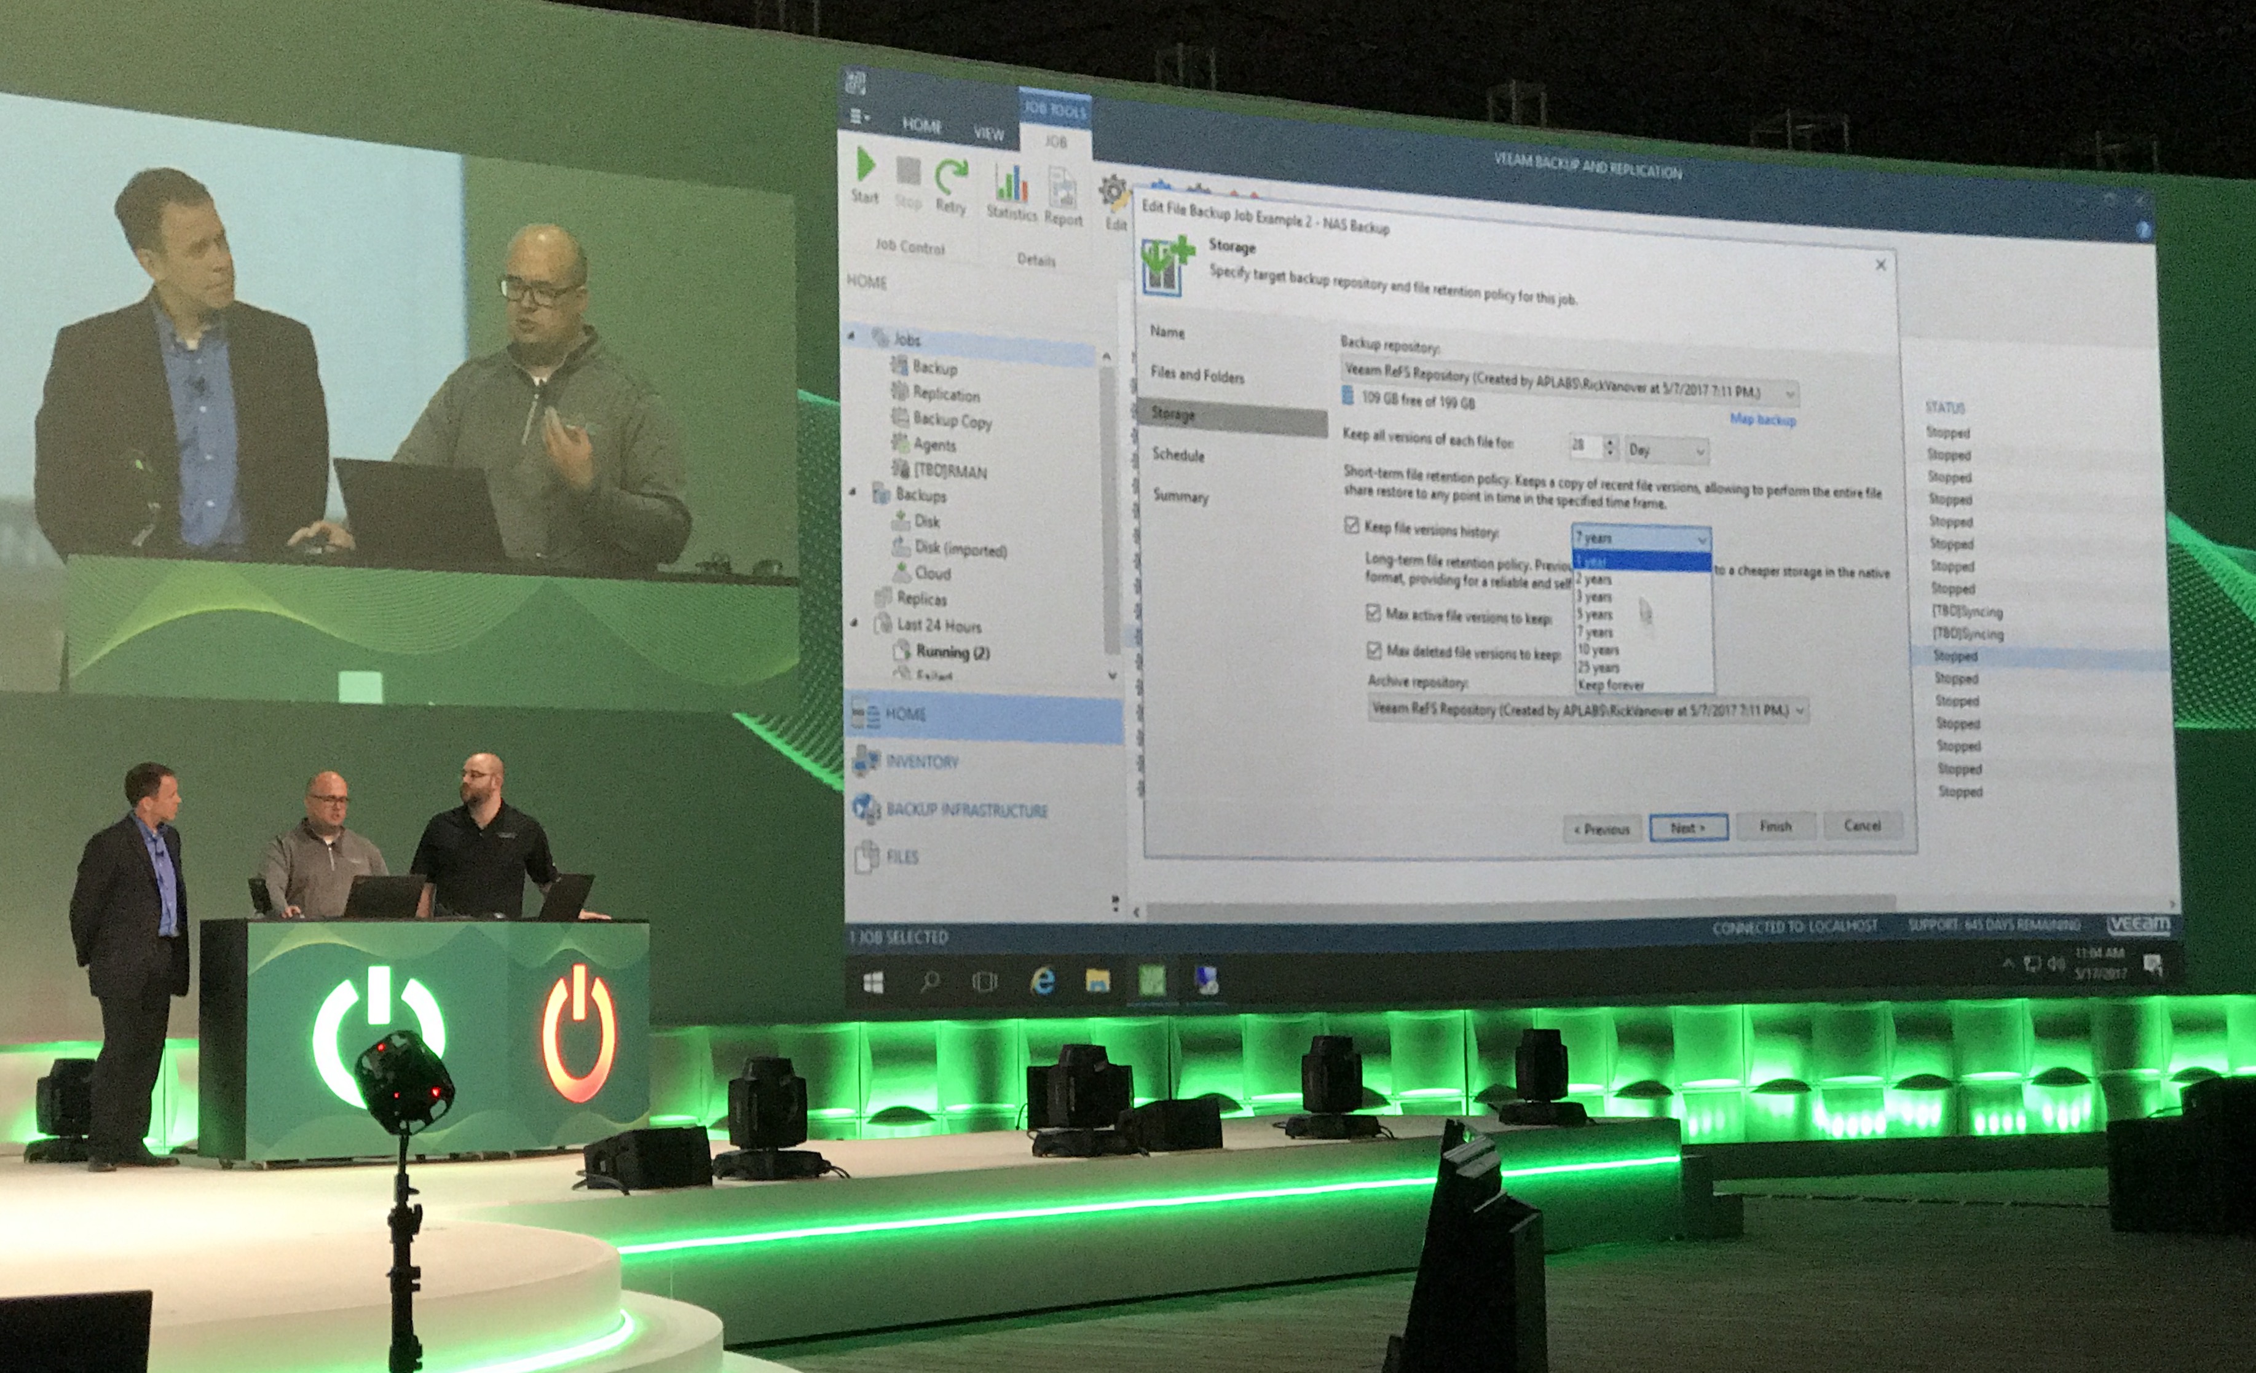2256x1373 pixels.
Task: Click the Task View taskbar icon
Action: coord(985,982)
